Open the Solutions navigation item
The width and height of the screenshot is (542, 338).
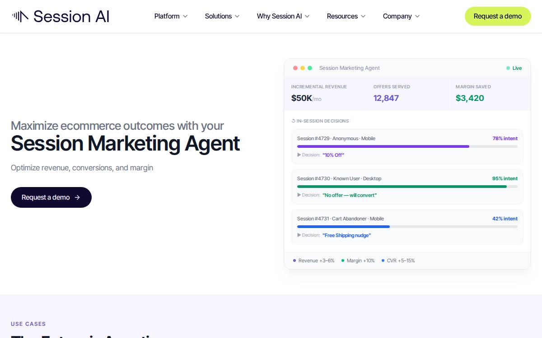pos(218,16)
